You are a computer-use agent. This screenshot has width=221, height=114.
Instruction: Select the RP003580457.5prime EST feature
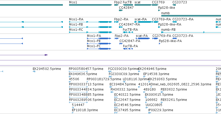[78, 71]
